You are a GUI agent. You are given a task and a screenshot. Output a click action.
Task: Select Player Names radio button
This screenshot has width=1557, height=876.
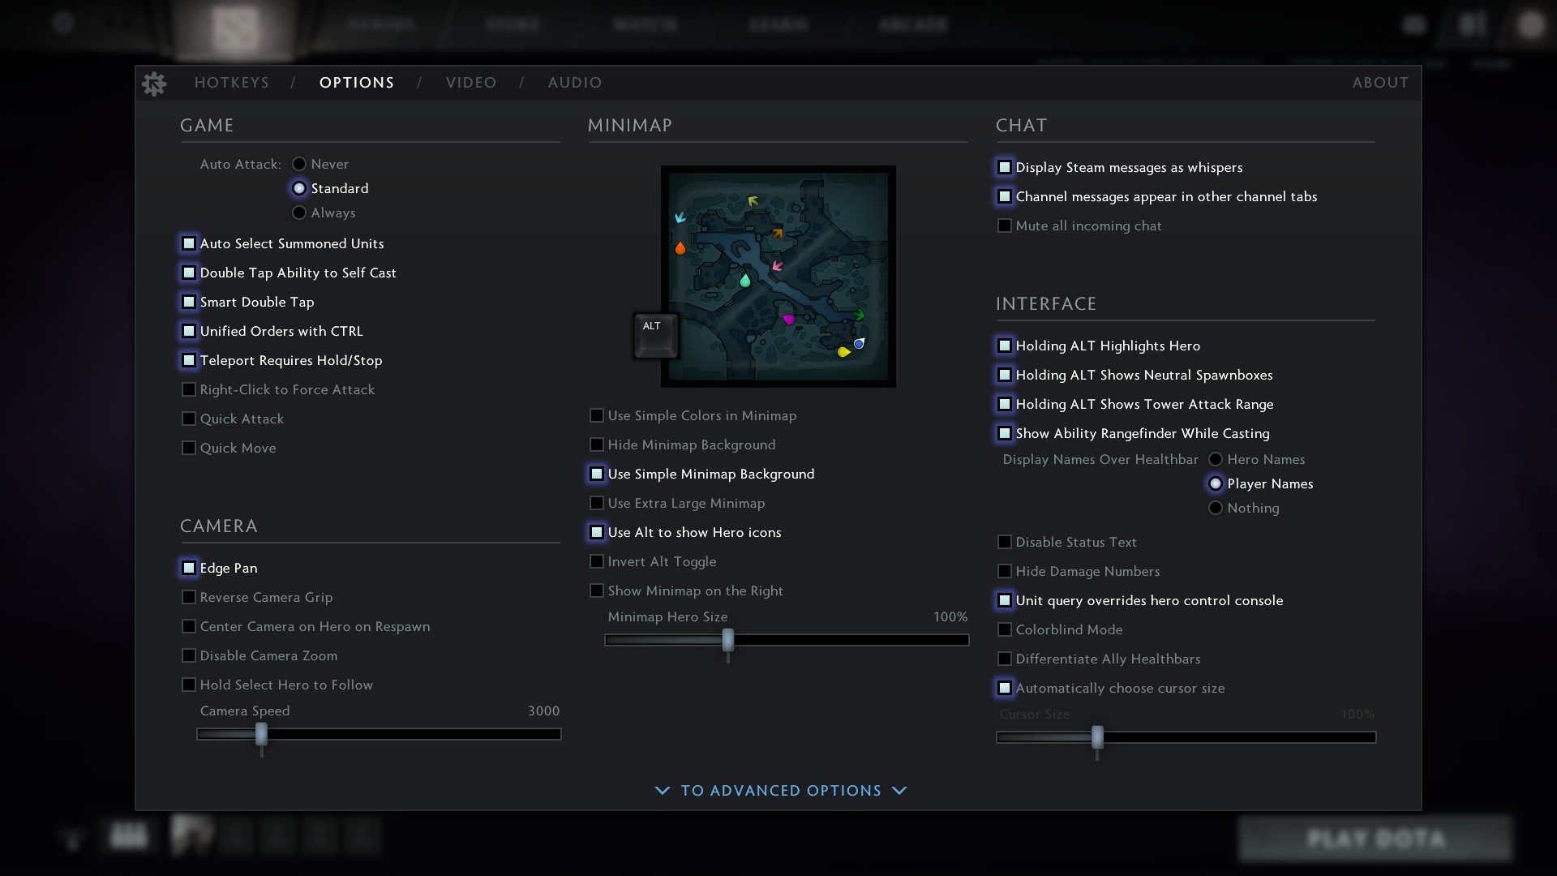(x=1215, y=483)
